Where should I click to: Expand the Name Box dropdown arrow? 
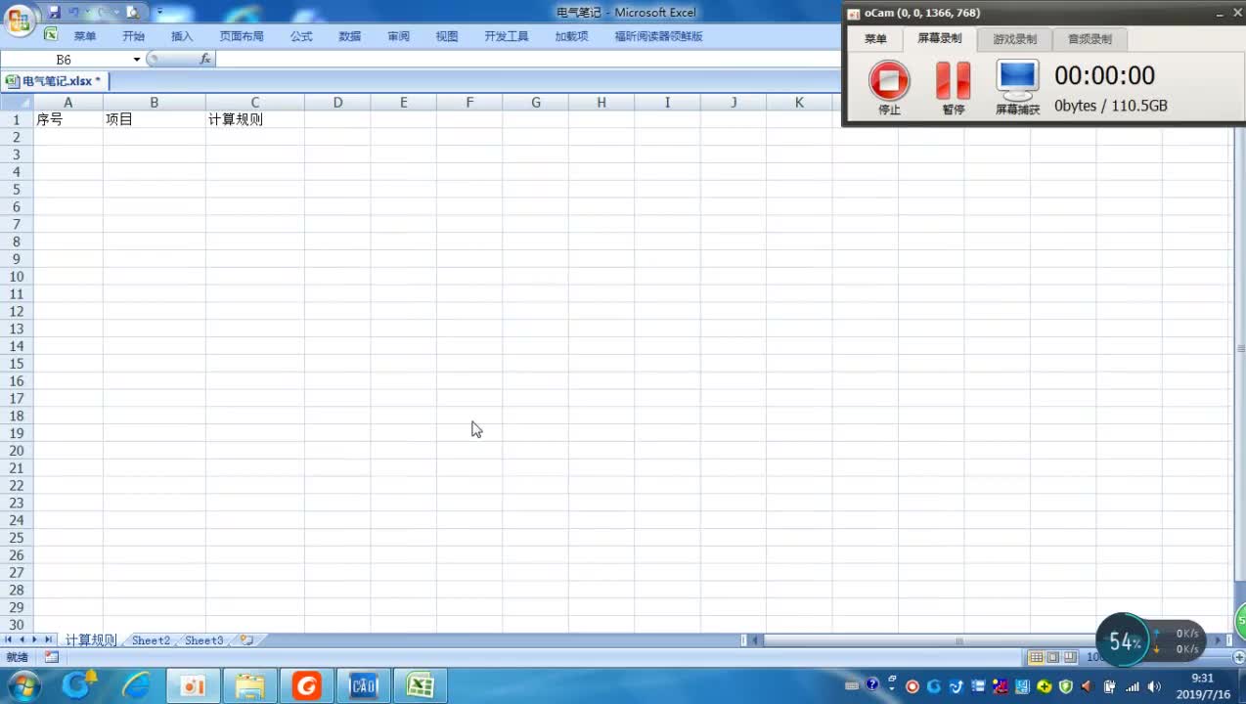(137, 60)
